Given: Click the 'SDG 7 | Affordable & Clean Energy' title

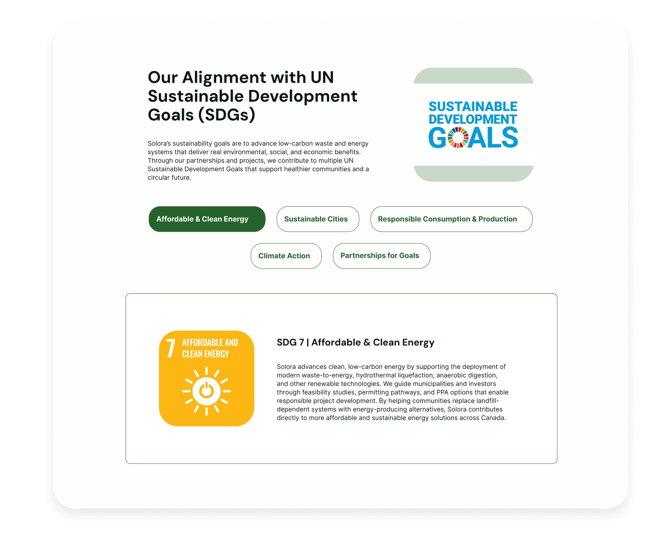Looking at the screenshot, I should tap(355, 343).
